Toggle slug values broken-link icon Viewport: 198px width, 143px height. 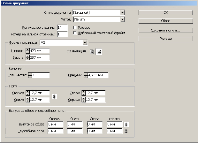126,131
